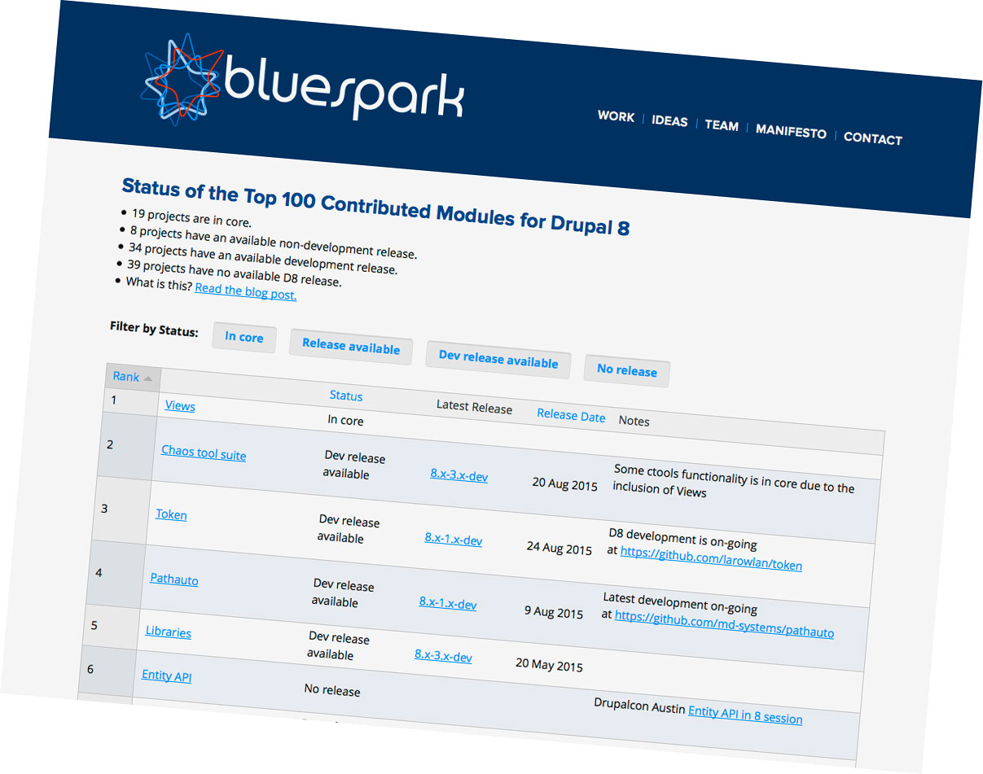Click '19 projects are in core' text
Viewport: 983px width, 774px height.
[x=191, y=218]
